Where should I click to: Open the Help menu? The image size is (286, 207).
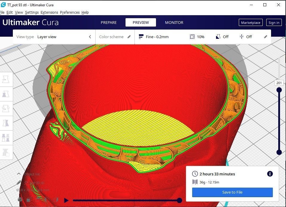[85, 13]
